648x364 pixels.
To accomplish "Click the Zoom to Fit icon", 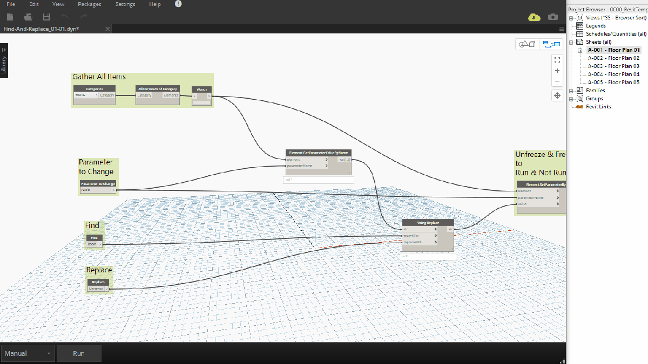I will [557, 60].
